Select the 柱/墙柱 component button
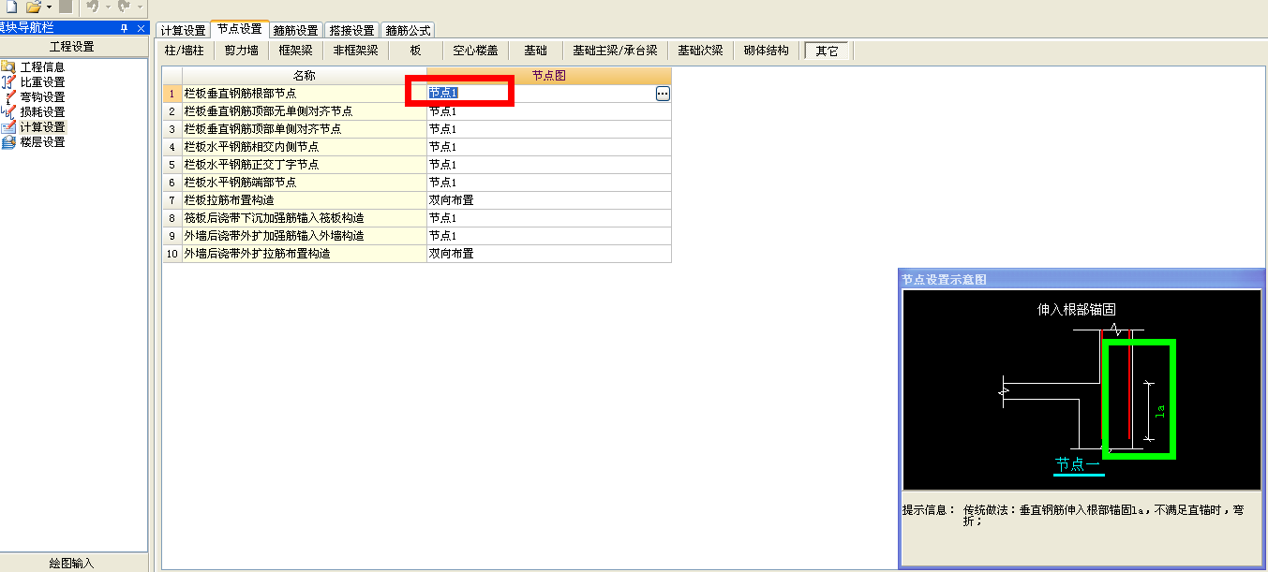 [x=185, y=51]
